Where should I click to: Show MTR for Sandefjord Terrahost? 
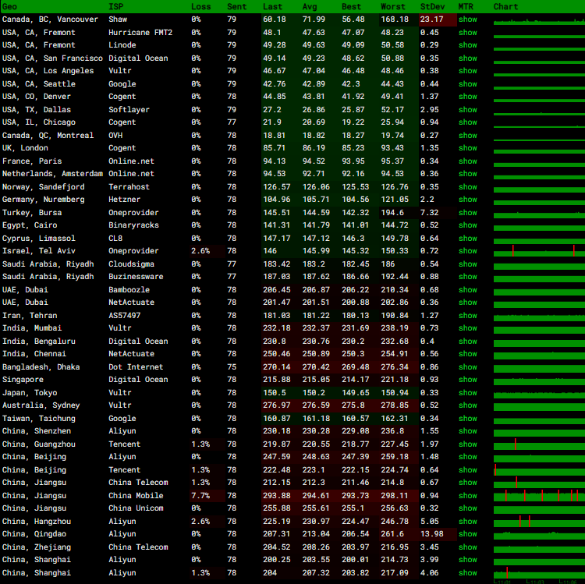[x=468, y=187]
